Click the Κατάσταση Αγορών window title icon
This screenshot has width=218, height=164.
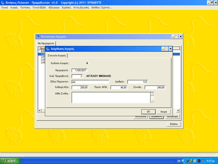38,37
